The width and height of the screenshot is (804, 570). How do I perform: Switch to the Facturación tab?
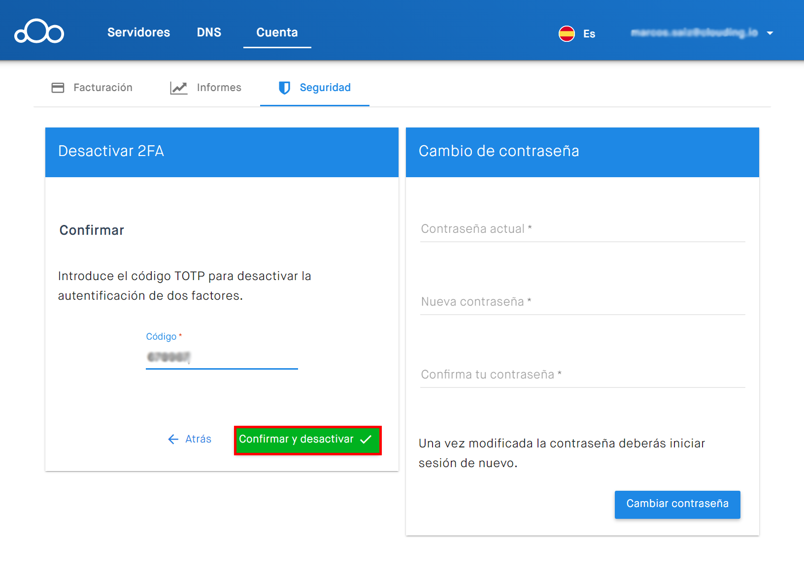click(x=102, y=88)
